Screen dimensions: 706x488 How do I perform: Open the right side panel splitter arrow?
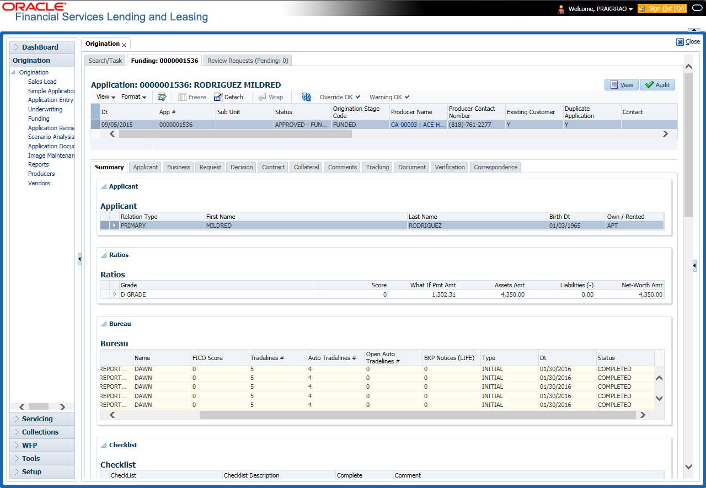[694, 266]
